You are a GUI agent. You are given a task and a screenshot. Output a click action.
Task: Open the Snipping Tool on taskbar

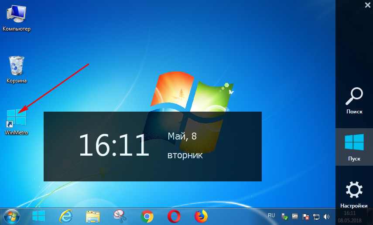120,216
